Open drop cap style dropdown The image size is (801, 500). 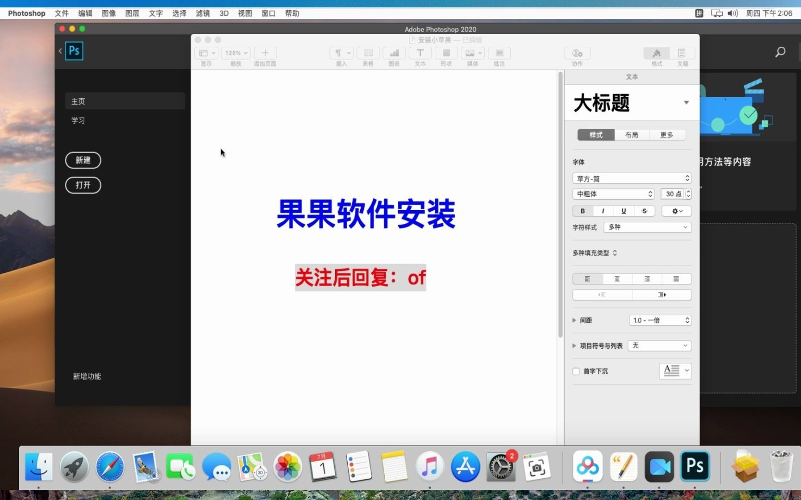(x=675, y=371)
